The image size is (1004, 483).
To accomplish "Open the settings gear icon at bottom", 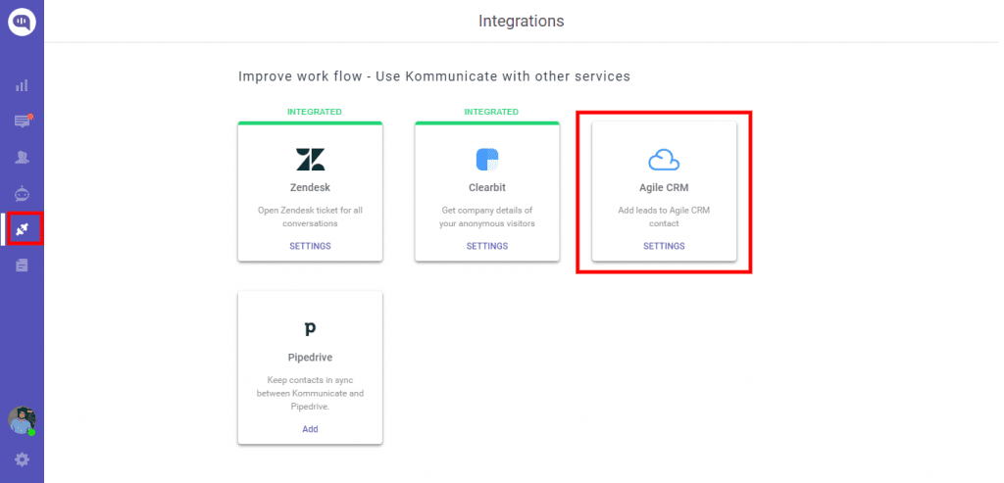I will 22,459.
